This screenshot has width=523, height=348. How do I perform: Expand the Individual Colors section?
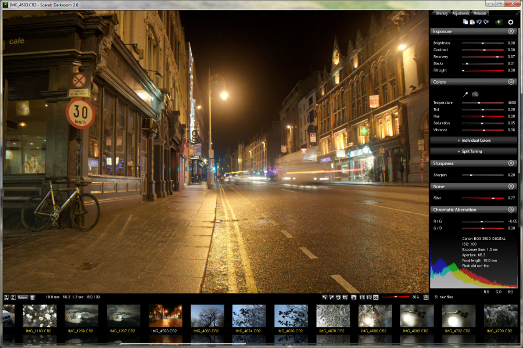[474, 141]
